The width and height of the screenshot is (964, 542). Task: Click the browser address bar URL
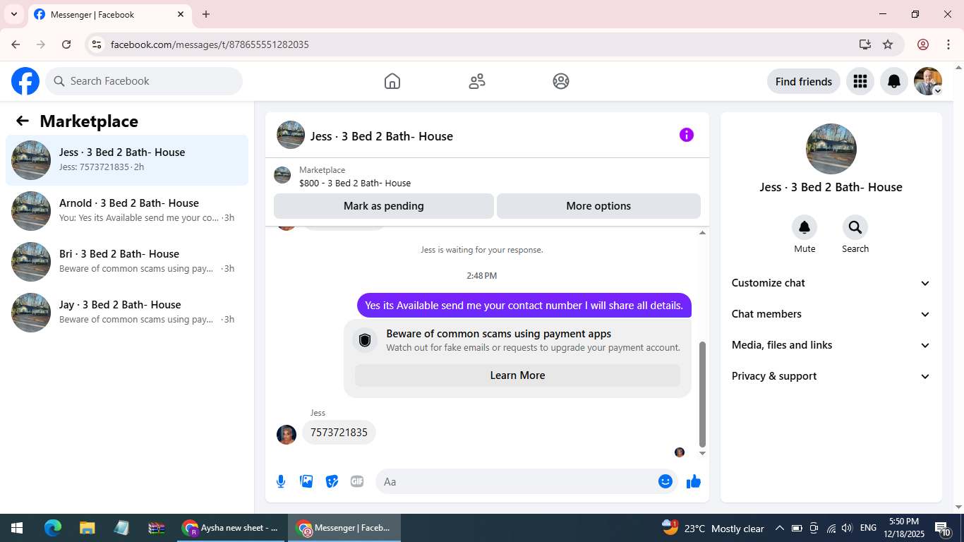[x=210, y=44]
